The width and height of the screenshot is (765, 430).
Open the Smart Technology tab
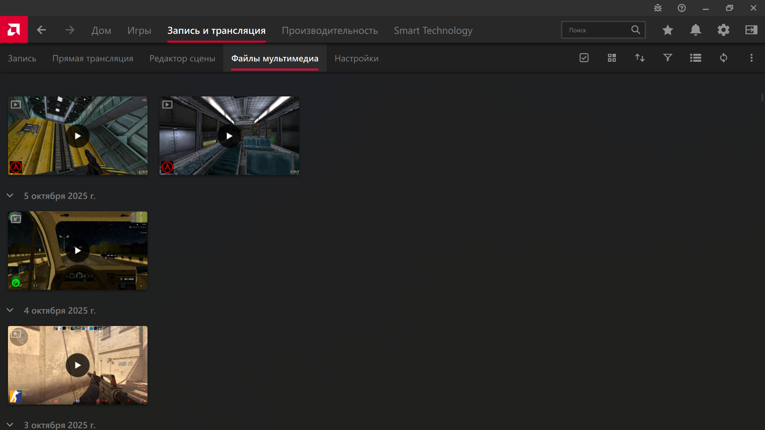[x=433, y=30]
